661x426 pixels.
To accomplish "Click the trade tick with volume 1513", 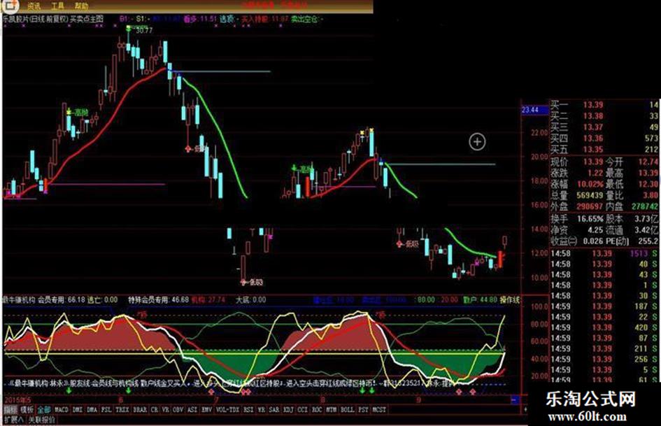I will click(x=605, y=253).
